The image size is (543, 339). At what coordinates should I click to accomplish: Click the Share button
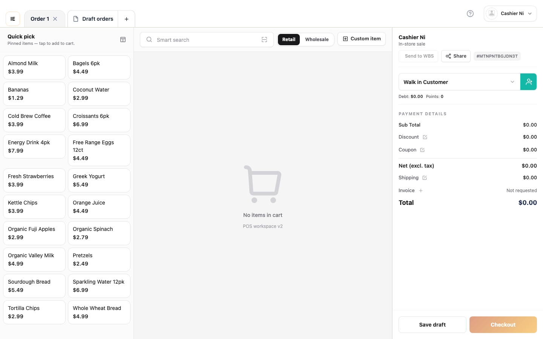456,56
